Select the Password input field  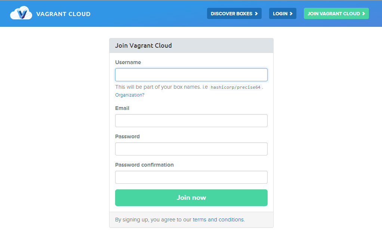pyautogui.click(x=191, y=149)
